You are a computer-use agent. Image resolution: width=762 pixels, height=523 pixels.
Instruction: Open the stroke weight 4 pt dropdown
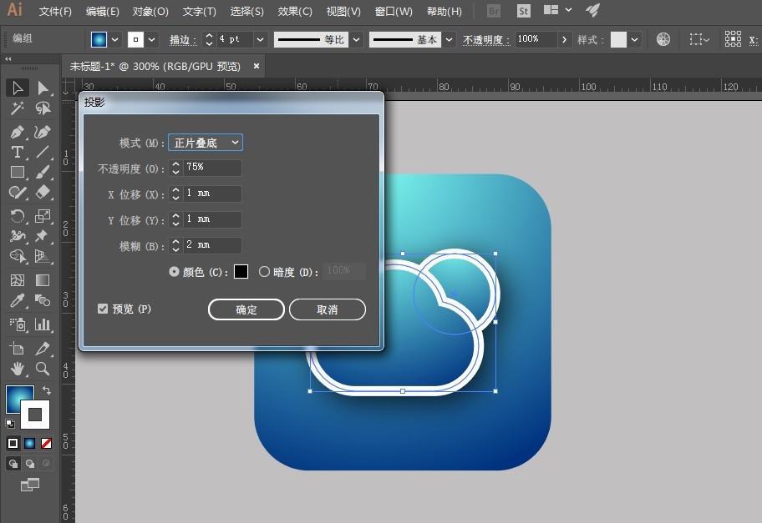pyautogui.click(x=260, y=40)
